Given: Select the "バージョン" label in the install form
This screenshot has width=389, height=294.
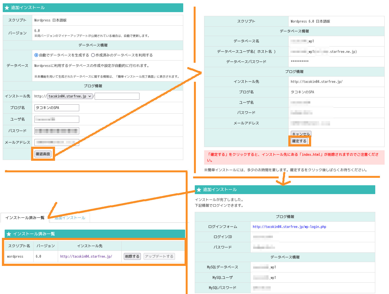Looking at the screenshot, I should tap(17, 33).
